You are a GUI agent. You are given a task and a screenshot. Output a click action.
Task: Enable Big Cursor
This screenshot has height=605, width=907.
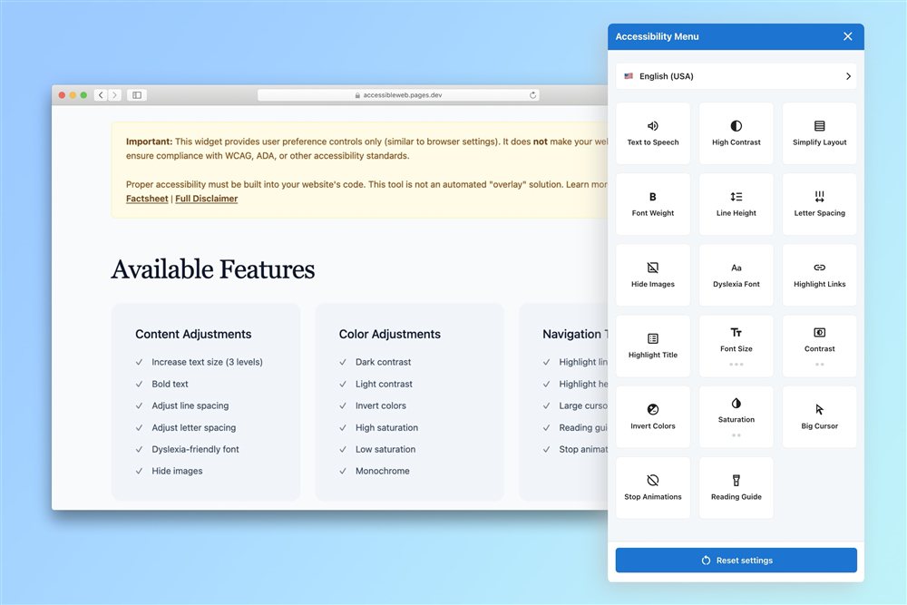pos(819,417)
